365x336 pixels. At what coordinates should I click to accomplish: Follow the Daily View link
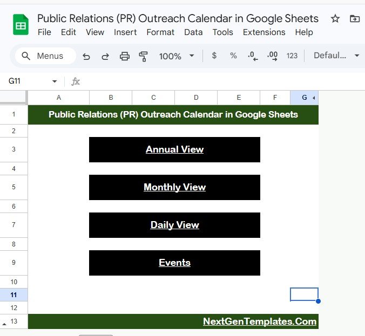[174, 225]
